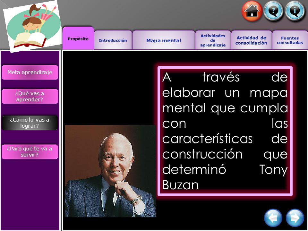Go to the home screen icon
The width and height of the screenshot is (308, 231).
252,11
